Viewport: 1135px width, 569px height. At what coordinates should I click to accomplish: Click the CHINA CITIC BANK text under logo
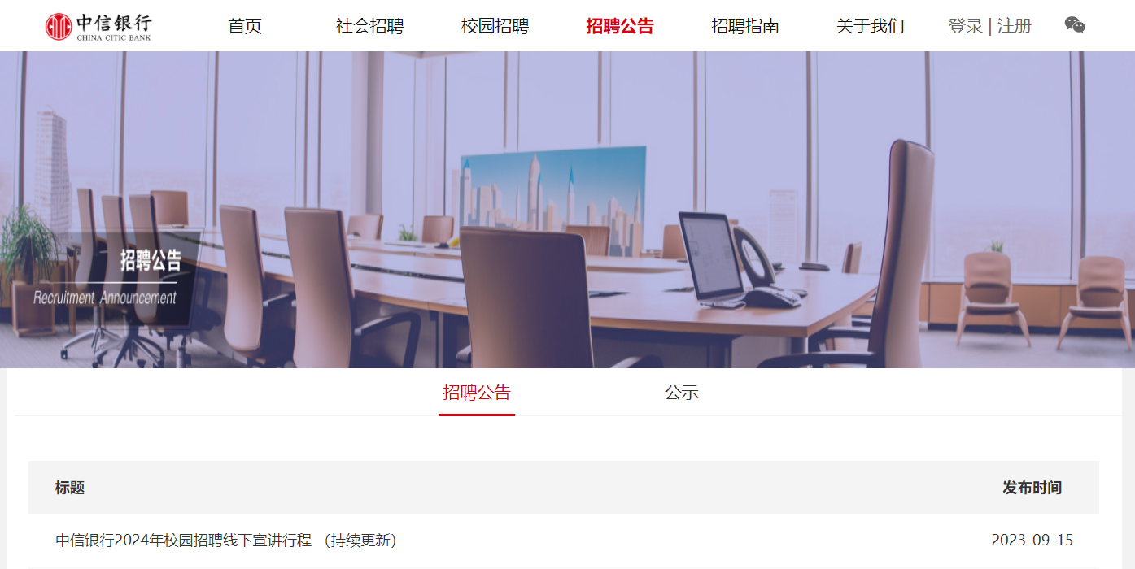(x=113, y=37)
